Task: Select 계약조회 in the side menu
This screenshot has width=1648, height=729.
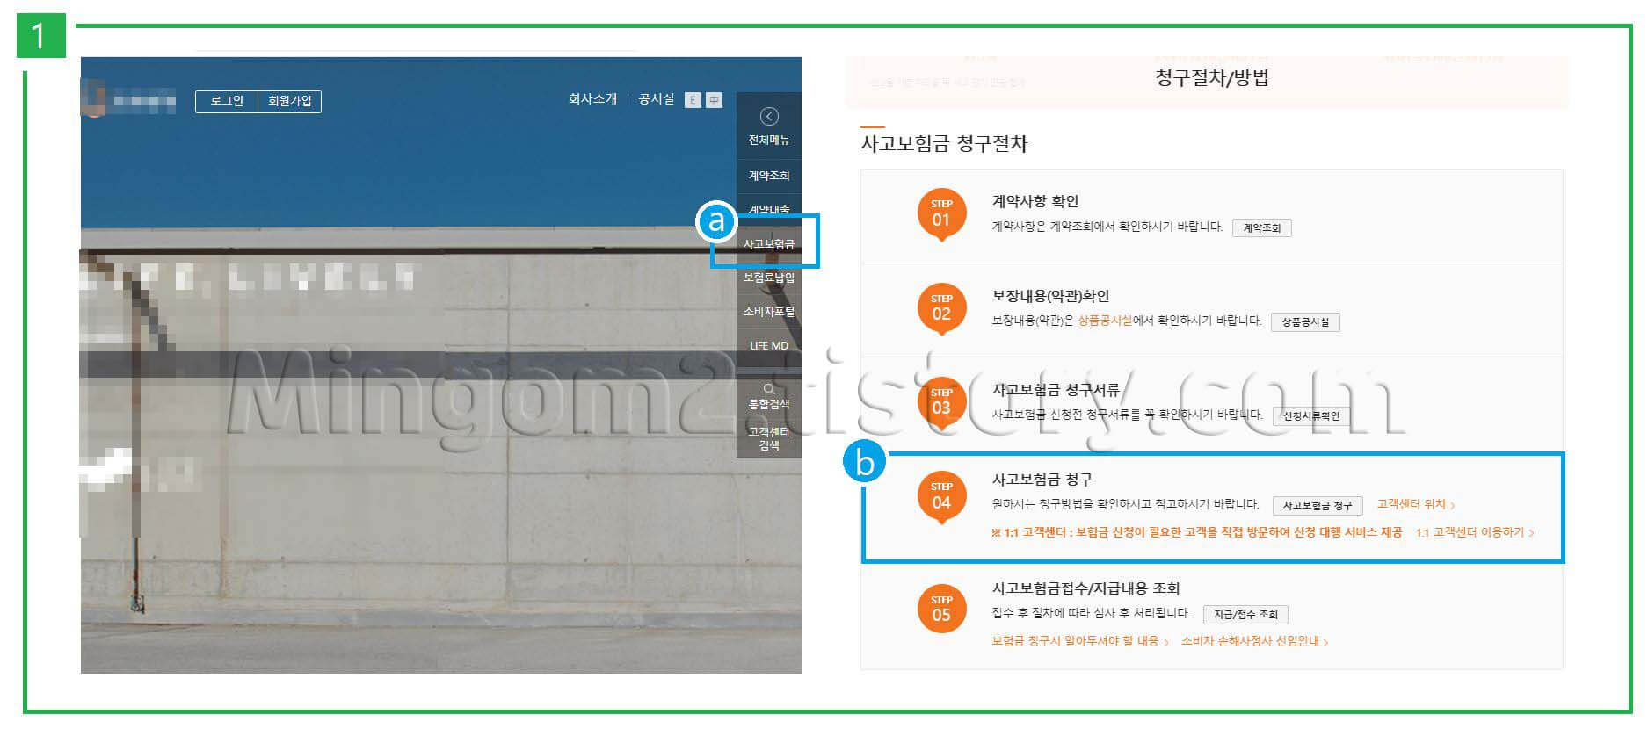Action: pos(769,176)
